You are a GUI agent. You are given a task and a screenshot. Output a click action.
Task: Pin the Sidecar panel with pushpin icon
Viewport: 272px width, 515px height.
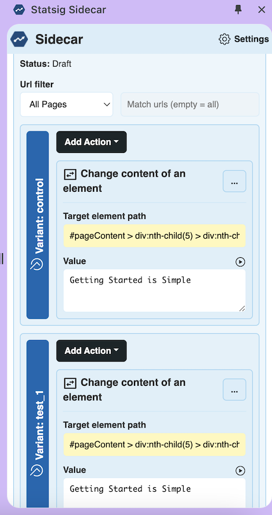(239, 10)
